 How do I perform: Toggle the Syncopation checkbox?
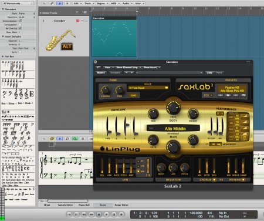[x=20, y=25]
